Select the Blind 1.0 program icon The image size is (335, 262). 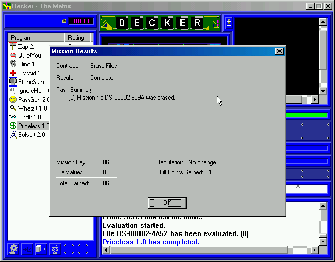click(13, 64)
